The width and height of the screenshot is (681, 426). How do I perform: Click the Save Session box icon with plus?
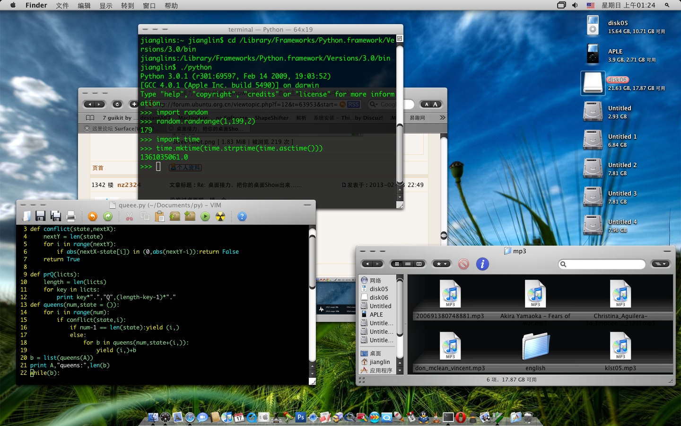coord(190,216)
